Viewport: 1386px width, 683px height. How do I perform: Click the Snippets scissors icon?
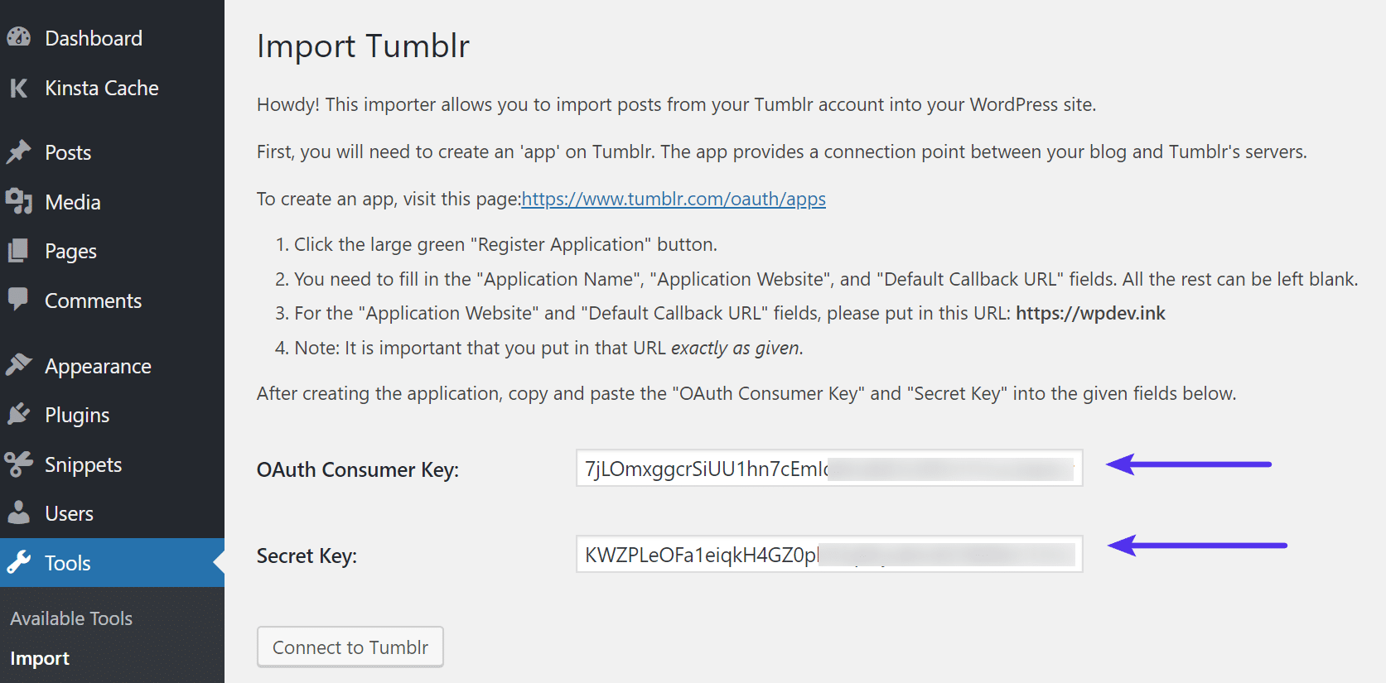(x=18, y=464)
